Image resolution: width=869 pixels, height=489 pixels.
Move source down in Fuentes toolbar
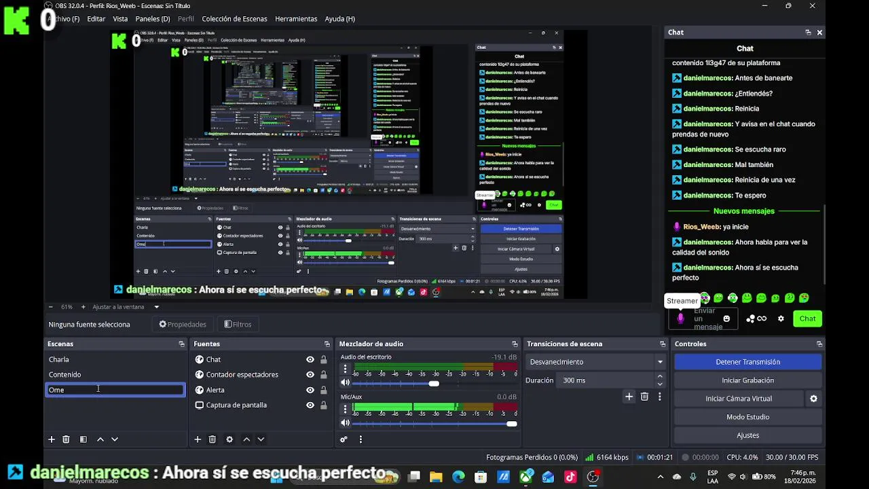point(261,439)
